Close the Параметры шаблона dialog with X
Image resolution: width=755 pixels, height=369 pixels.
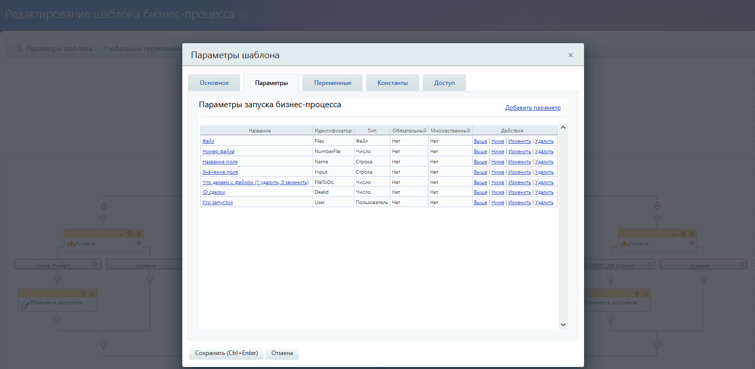(x=570, y=55)
